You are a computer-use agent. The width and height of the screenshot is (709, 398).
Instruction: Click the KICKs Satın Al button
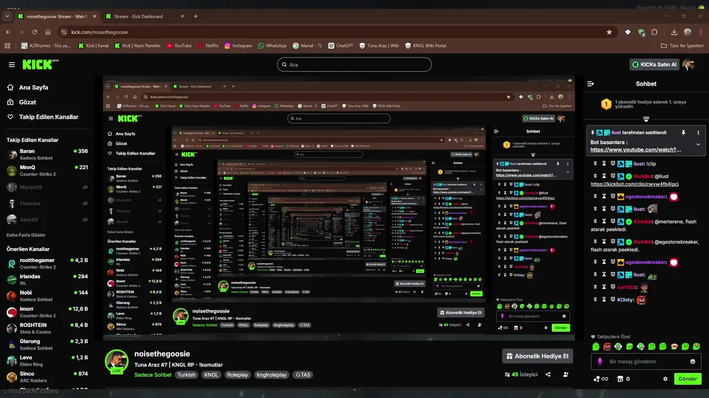655,65
